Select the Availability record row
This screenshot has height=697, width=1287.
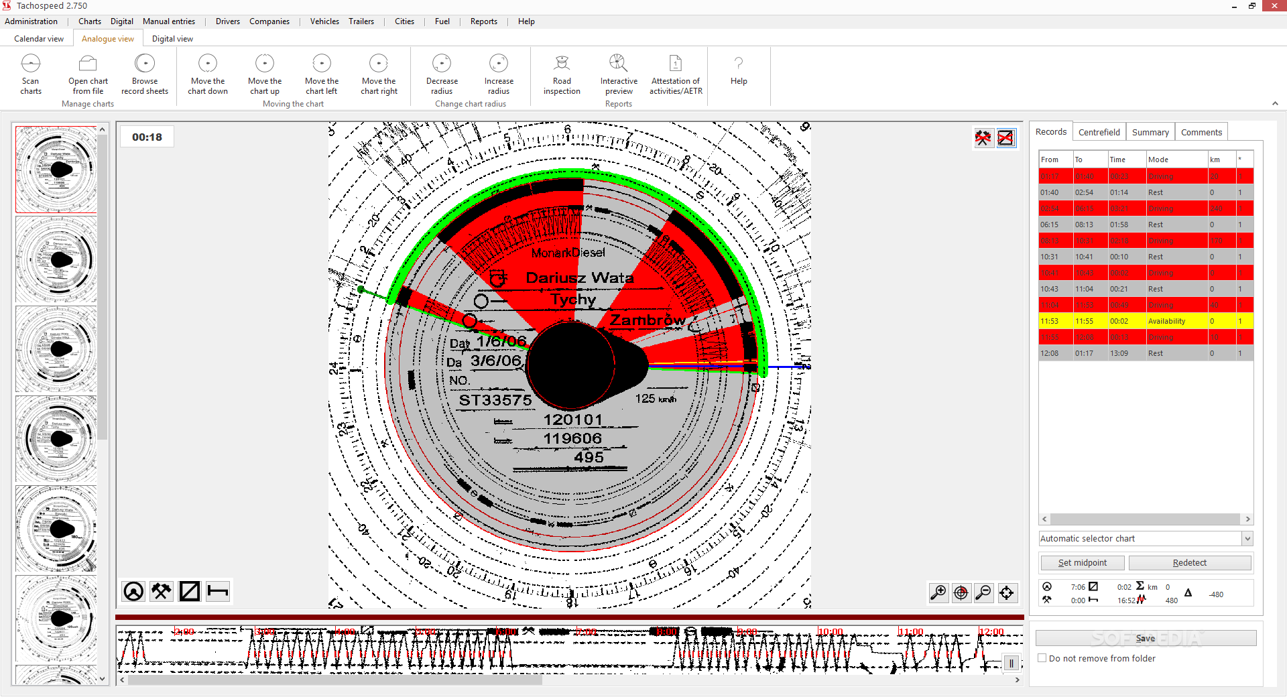coord(1146,321)
